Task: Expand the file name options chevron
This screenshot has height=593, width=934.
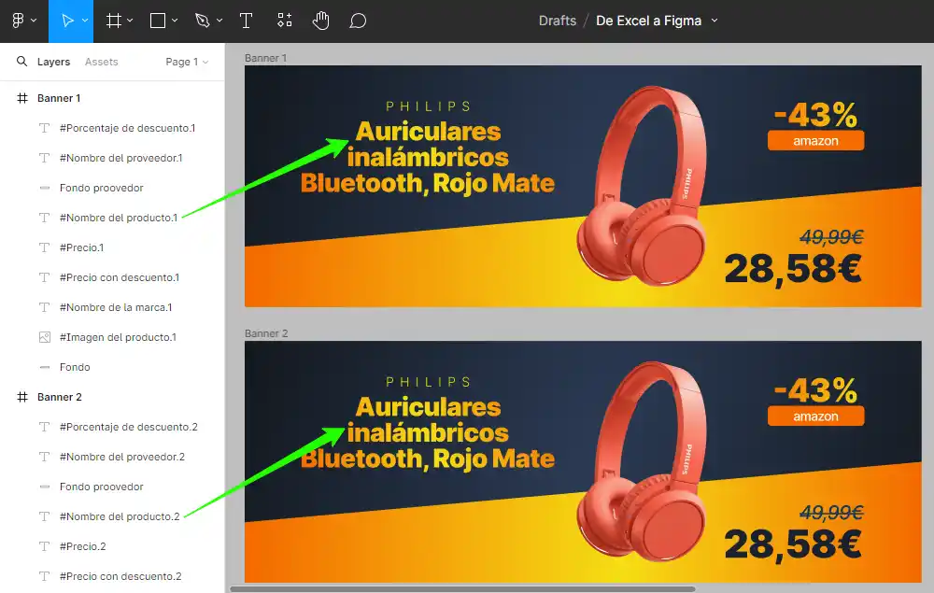Action: click(715, 21)
